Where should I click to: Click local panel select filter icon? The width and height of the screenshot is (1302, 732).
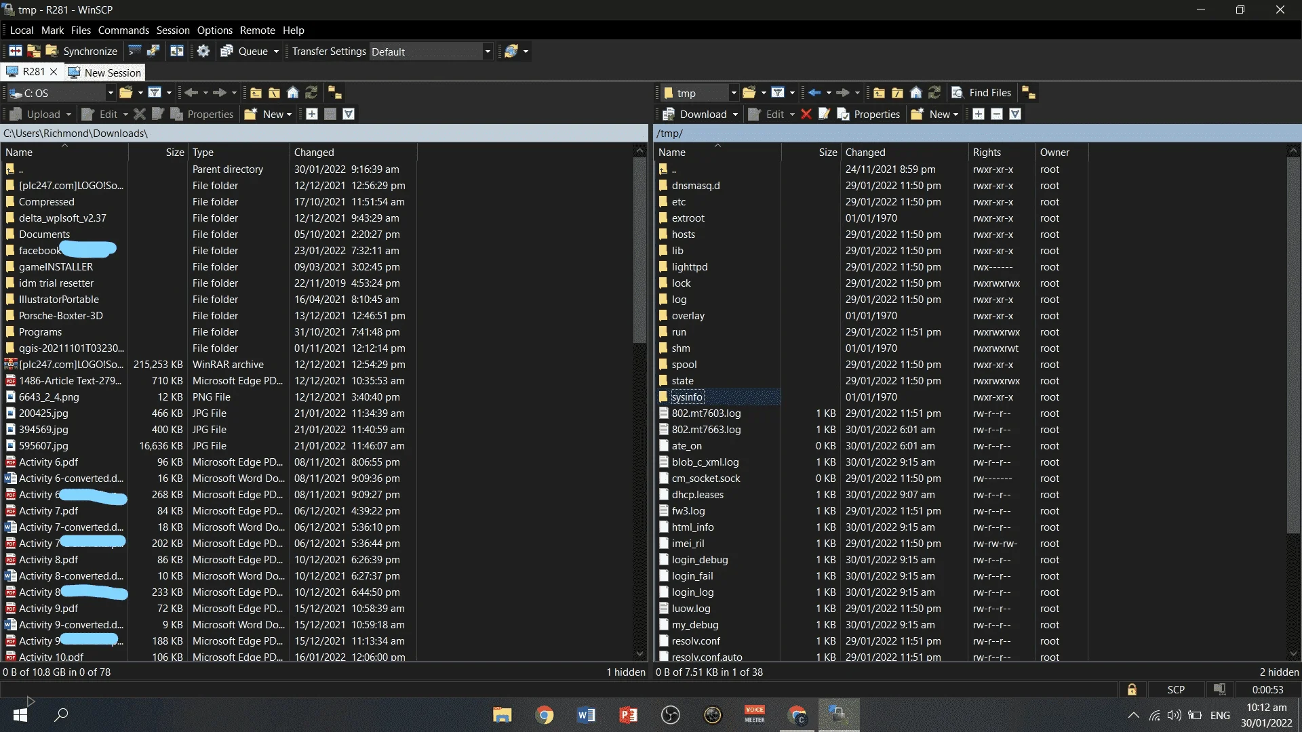349,114
